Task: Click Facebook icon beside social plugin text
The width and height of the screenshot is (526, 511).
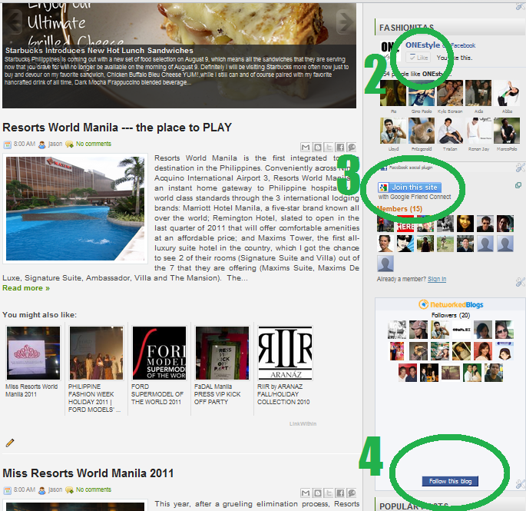Action: (x=384, y=168)
